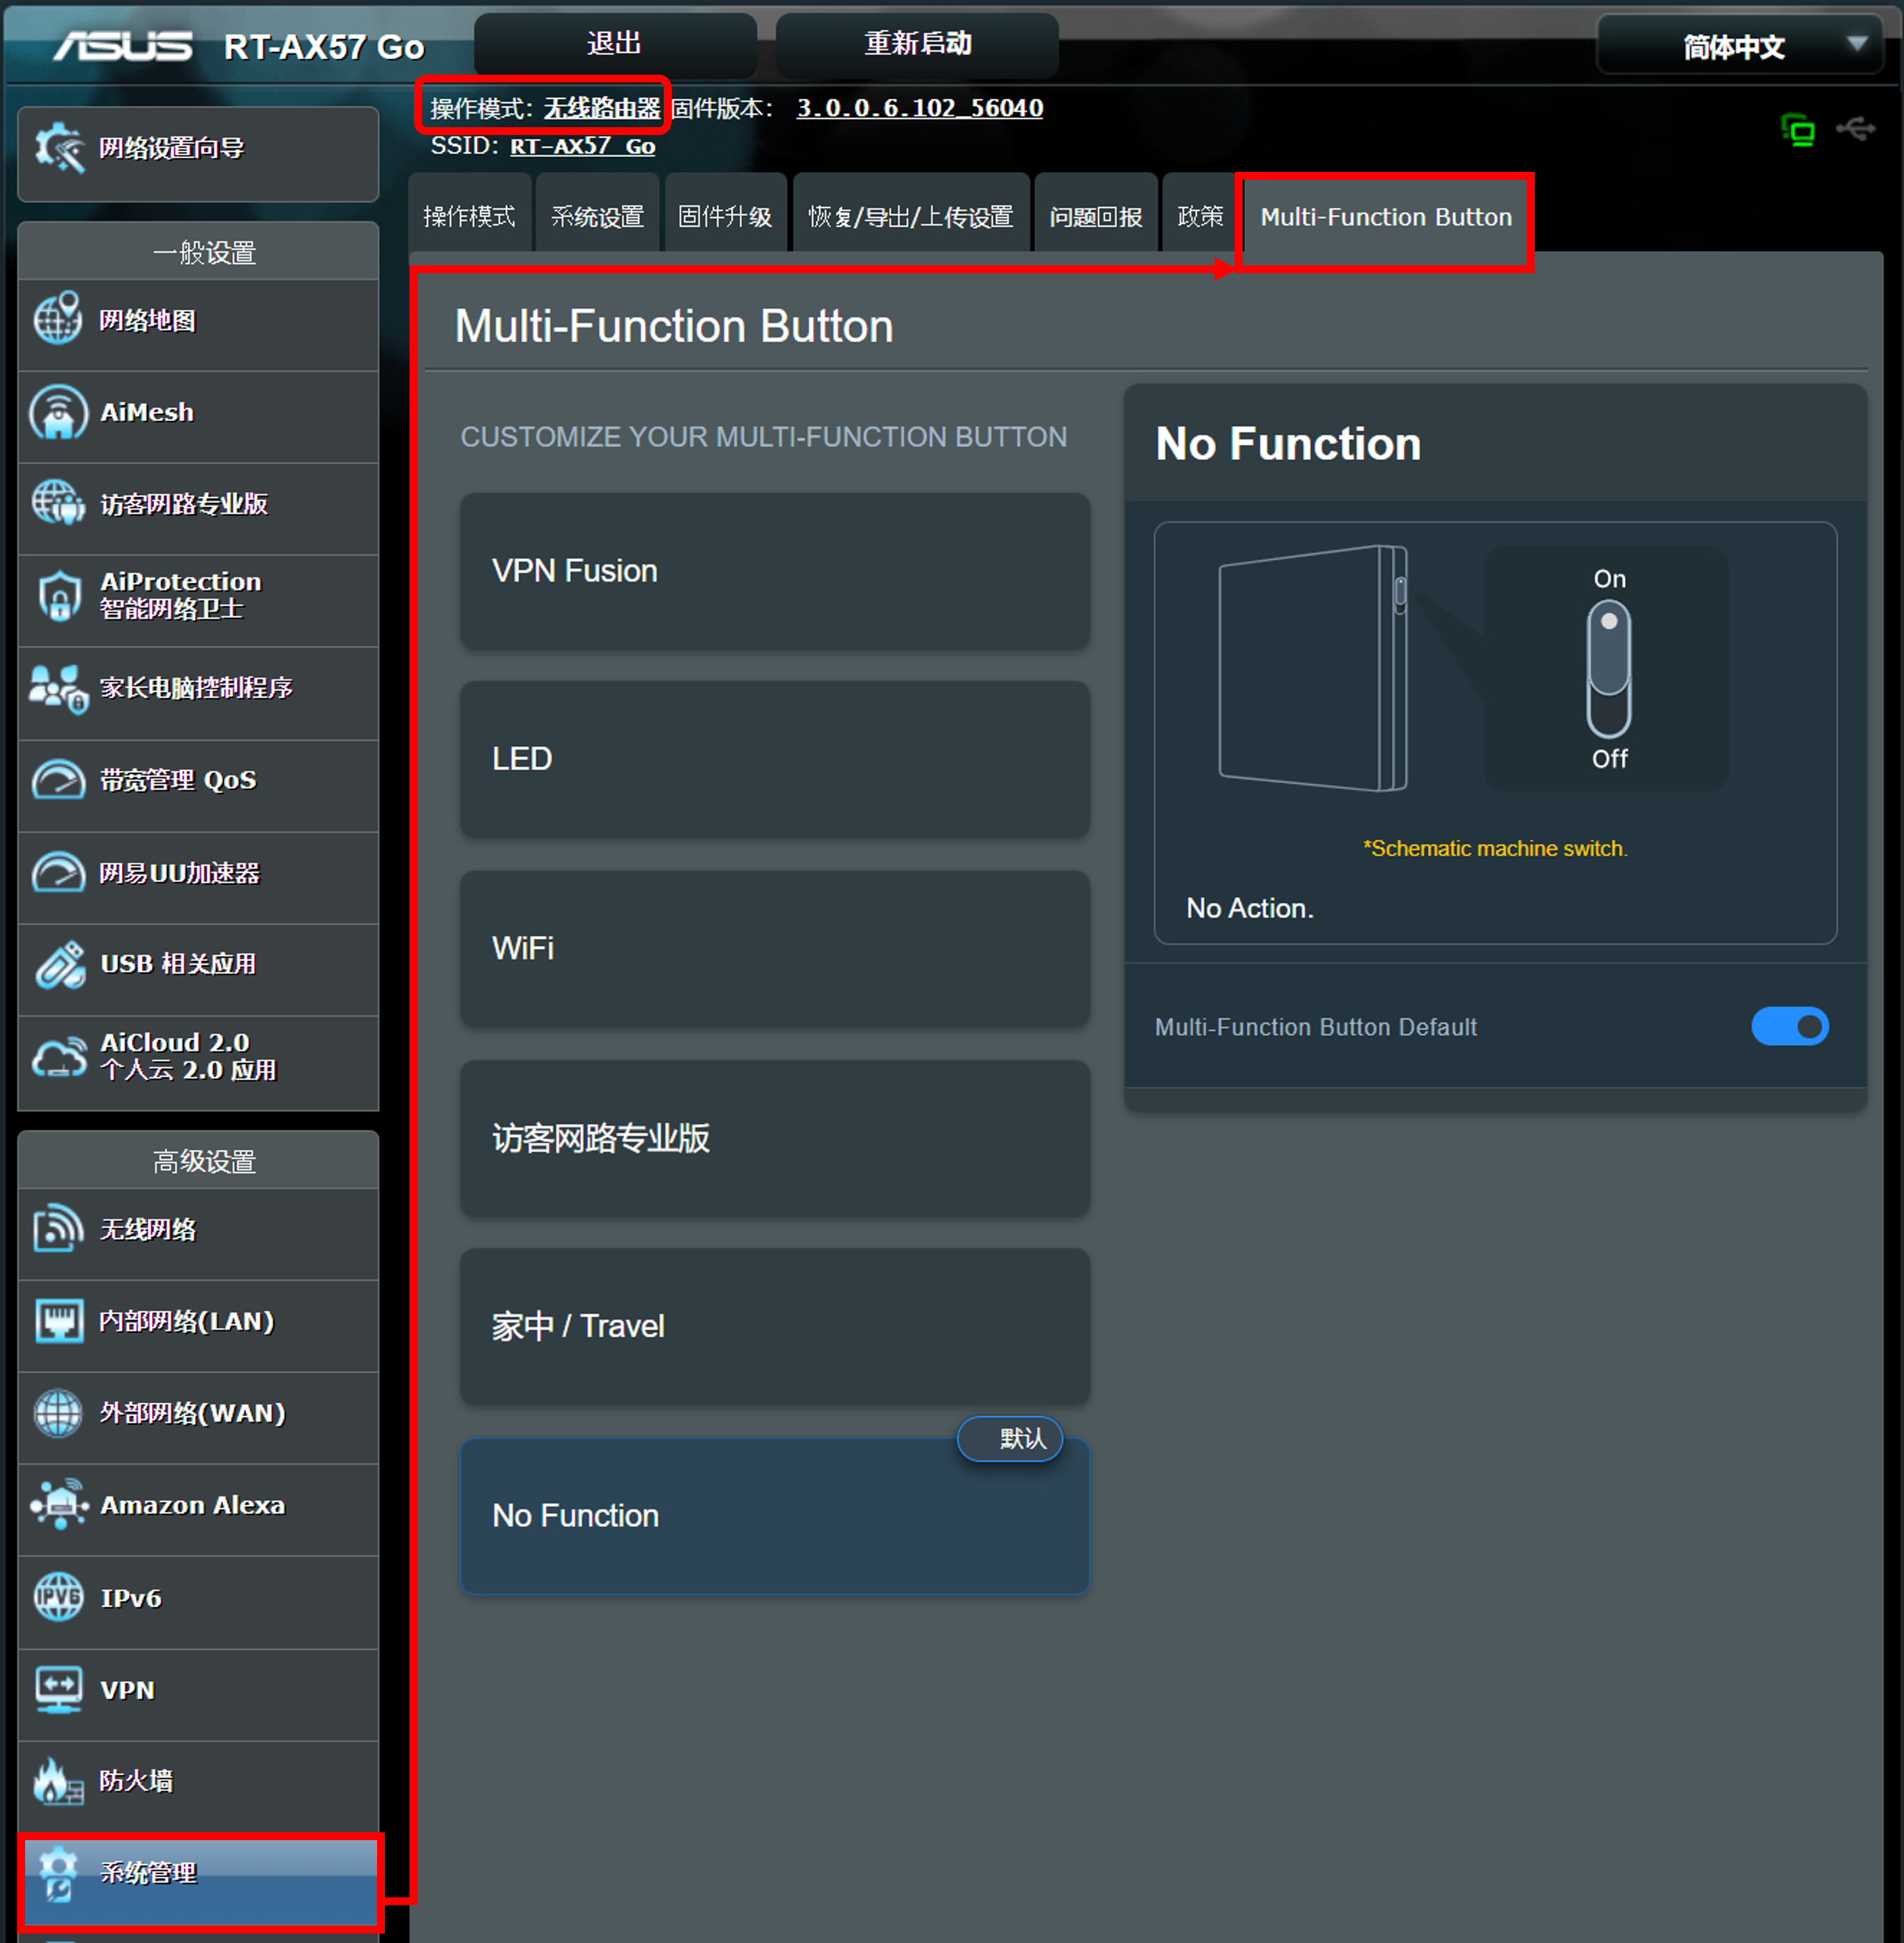Click the router schematic illustration

1312,667
